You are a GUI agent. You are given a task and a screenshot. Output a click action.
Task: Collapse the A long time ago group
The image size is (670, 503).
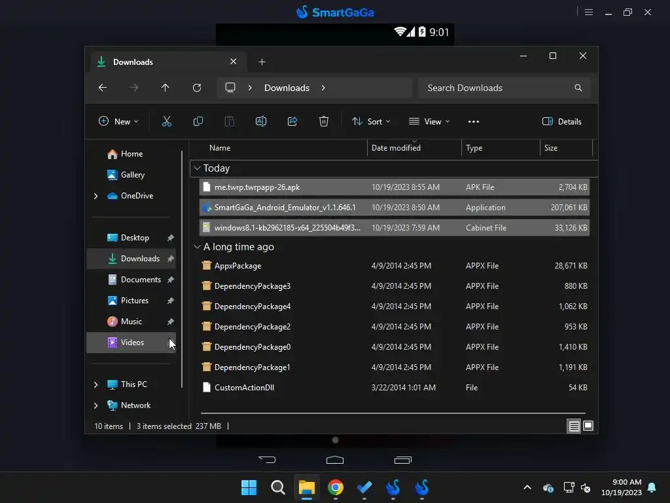pos(197,247)
